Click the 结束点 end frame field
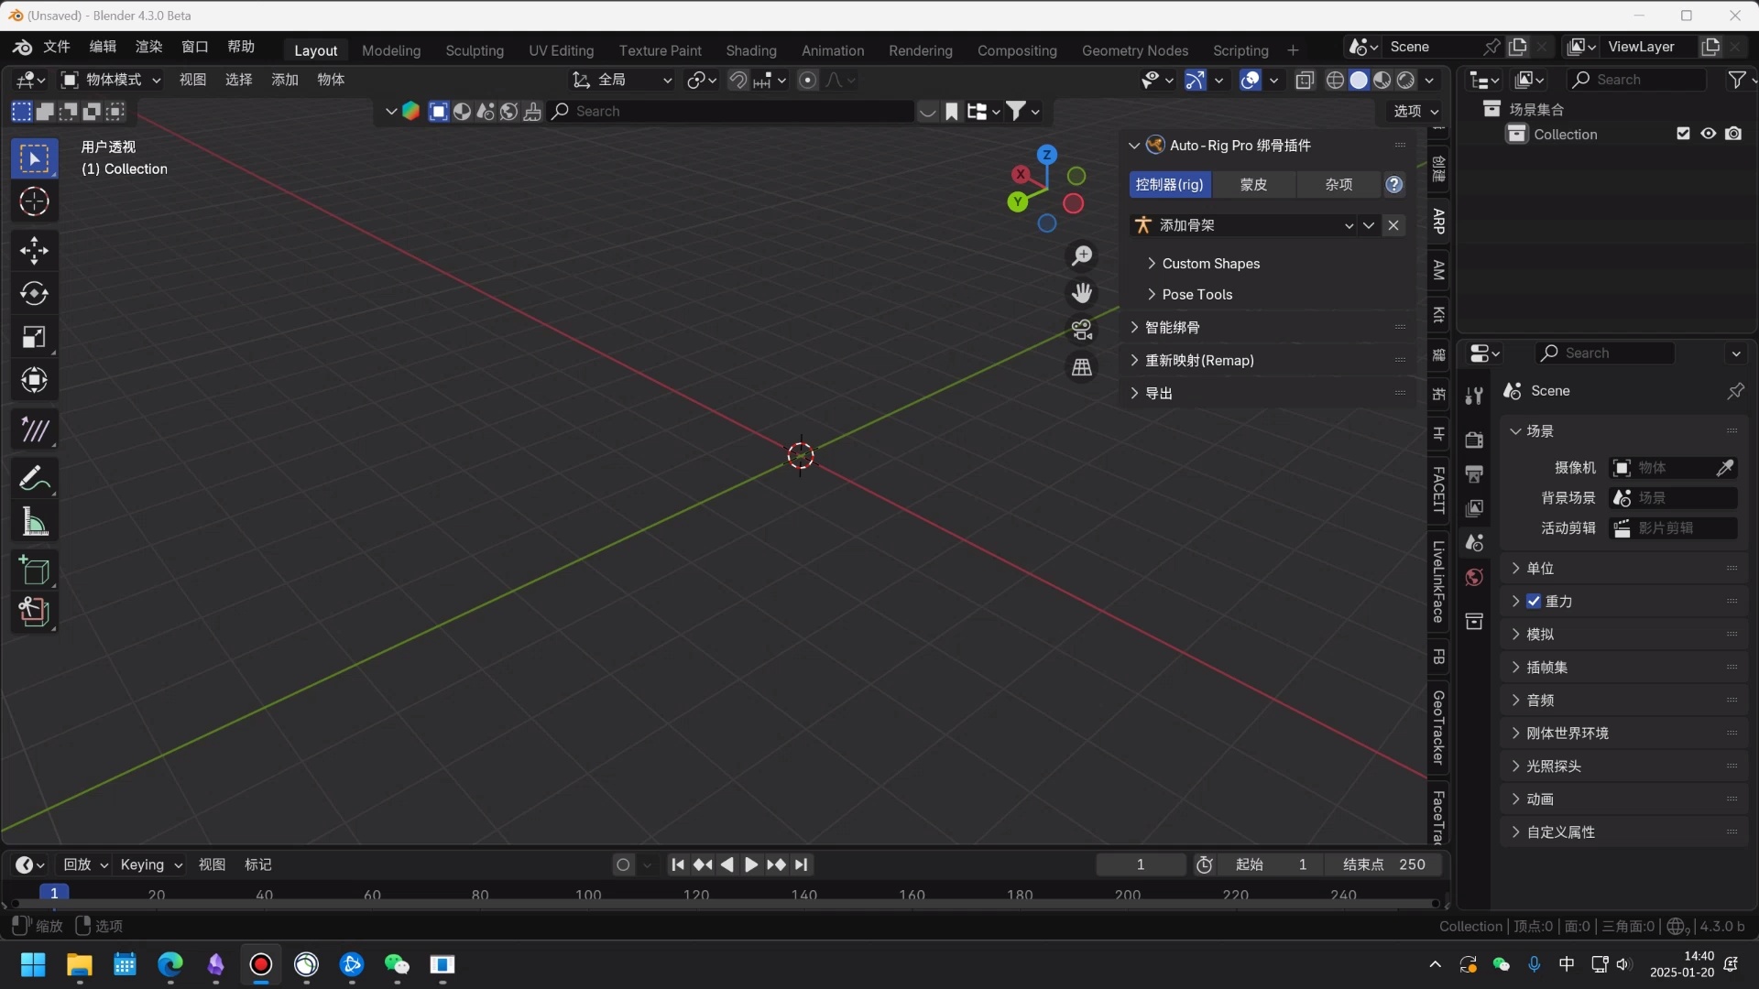1759x989 pixels. click(1383, 865)
